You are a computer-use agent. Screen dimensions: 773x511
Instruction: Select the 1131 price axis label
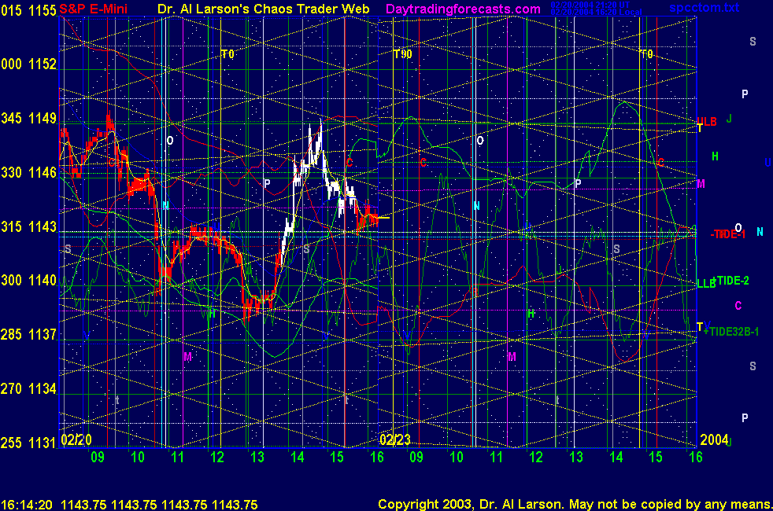43,443
